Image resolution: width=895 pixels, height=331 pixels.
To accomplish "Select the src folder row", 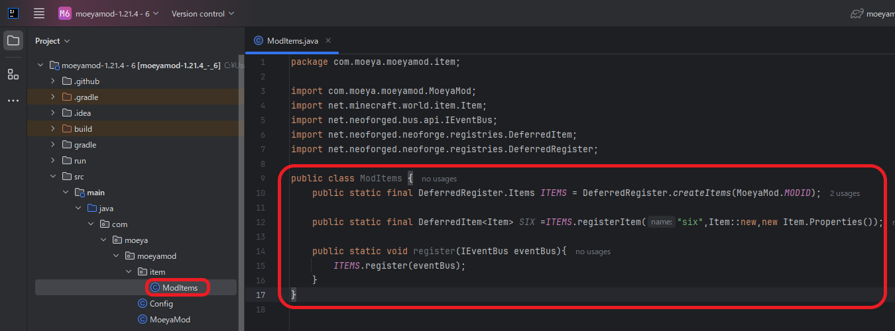I will tap(136, 177).
